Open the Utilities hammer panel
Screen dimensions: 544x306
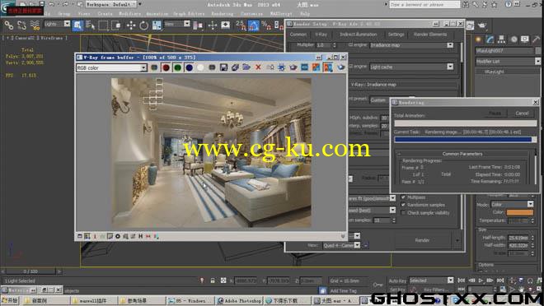(537, 39)
